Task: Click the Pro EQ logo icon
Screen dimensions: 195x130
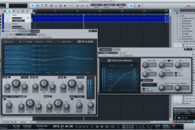Action: 80,42
